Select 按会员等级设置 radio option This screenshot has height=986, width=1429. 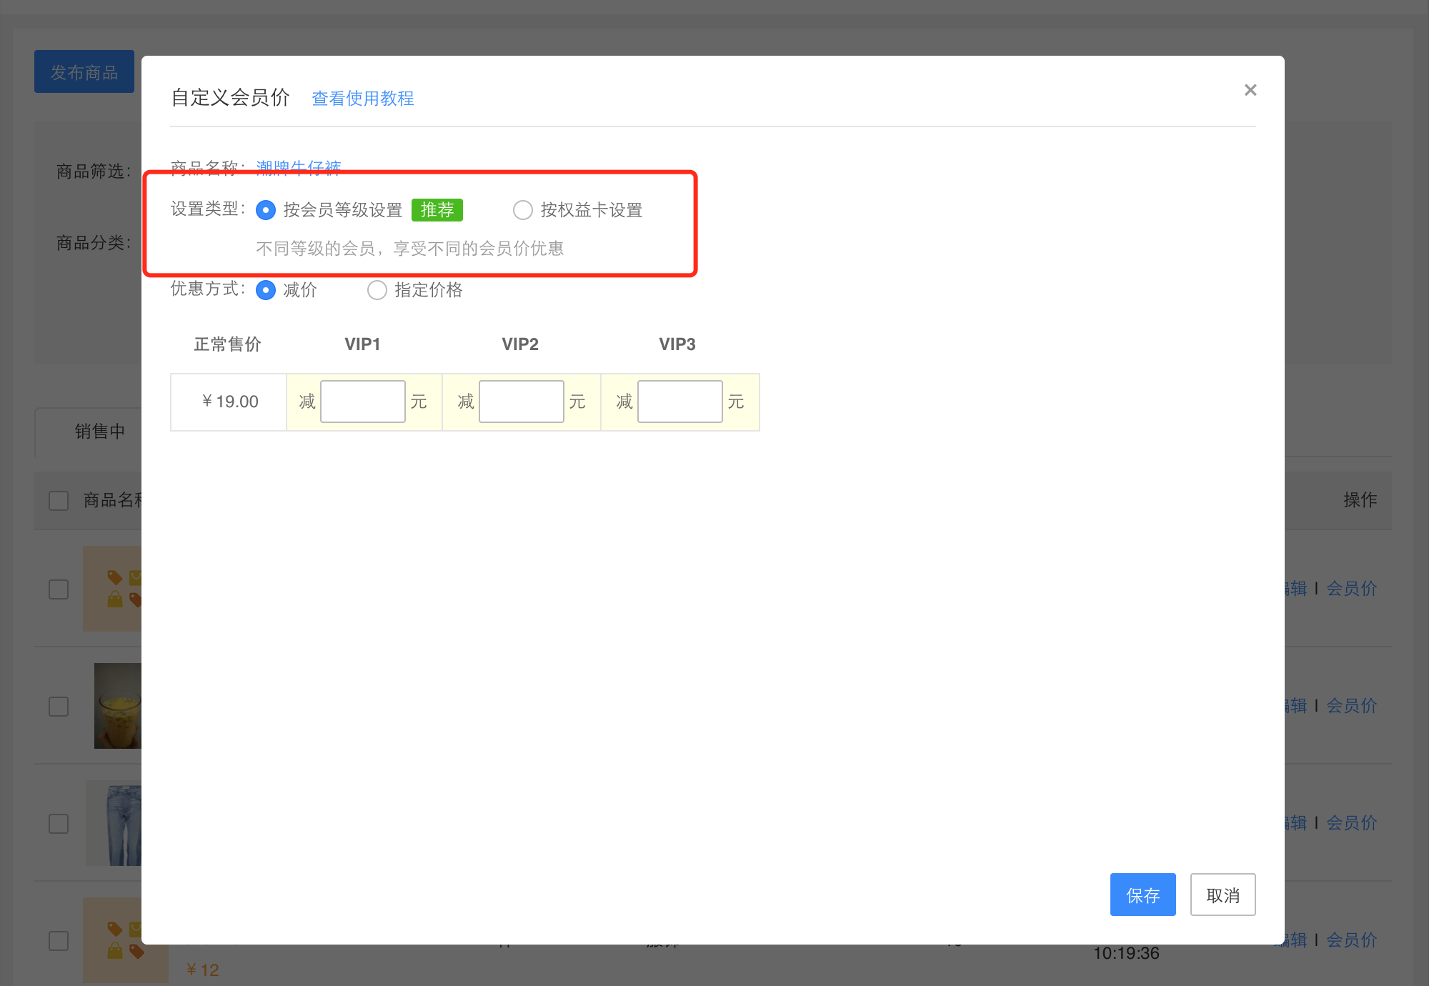266,210
